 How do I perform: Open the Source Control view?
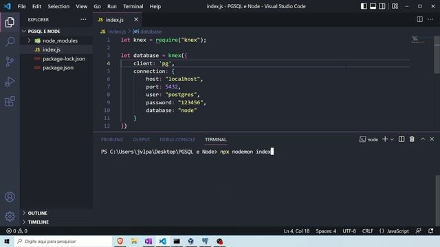[x=10, y=62]
